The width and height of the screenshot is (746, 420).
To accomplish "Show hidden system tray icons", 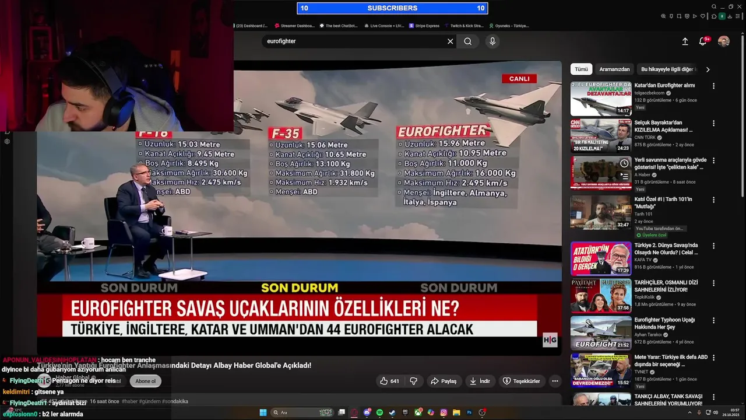I will pos(689,412).
